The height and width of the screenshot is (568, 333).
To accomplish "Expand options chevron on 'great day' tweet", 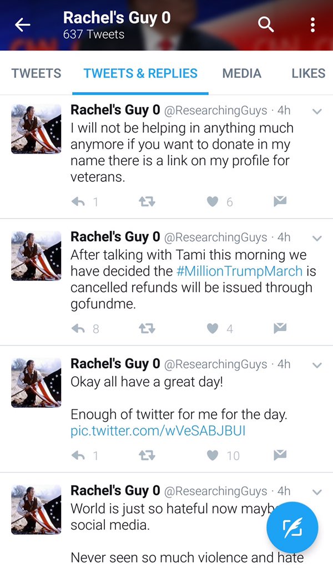I will click(317, 365).
